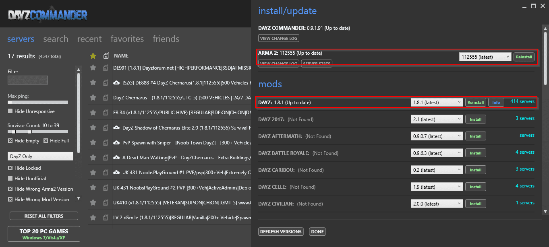Adjust Survivor Count maximum slider handle
Image resolution: width=549 pixels, height=247 pixels.
(x=29, y=132)
